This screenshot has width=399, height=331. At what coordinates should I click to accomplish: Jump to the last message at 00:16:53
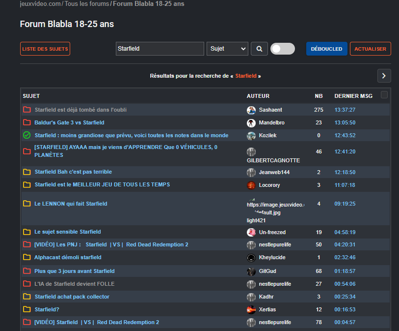coord(345,309)
